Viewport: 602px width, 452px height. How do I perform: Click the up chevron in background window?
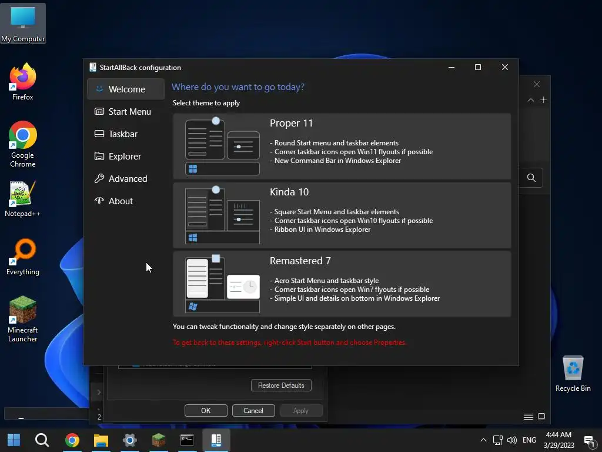click(x=531, y=100)
